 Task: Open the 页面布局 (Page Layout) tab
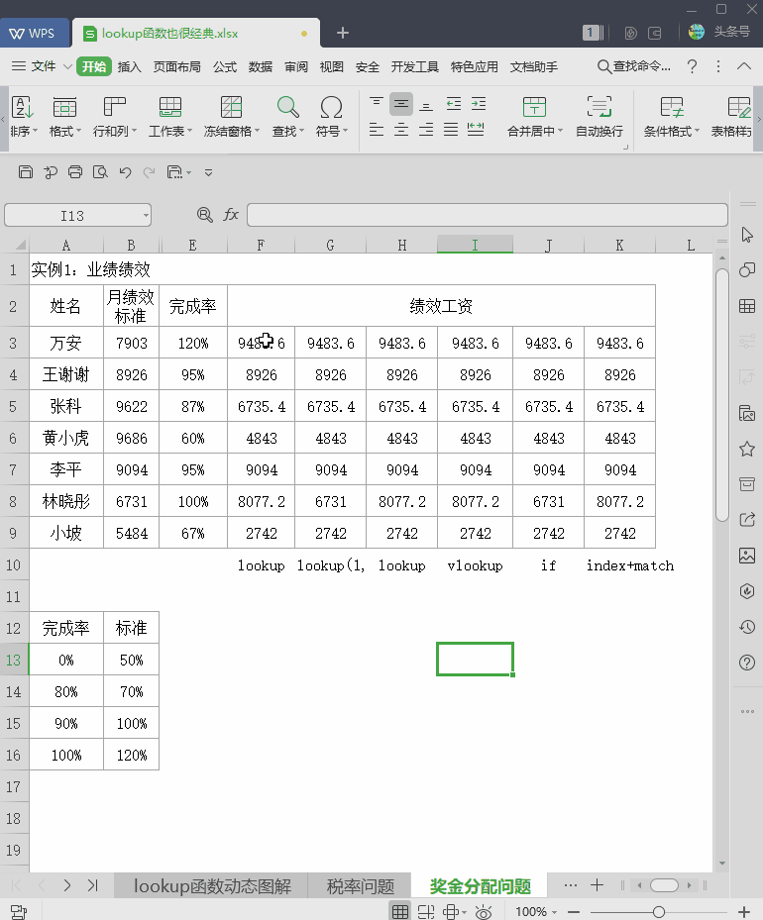176,67
